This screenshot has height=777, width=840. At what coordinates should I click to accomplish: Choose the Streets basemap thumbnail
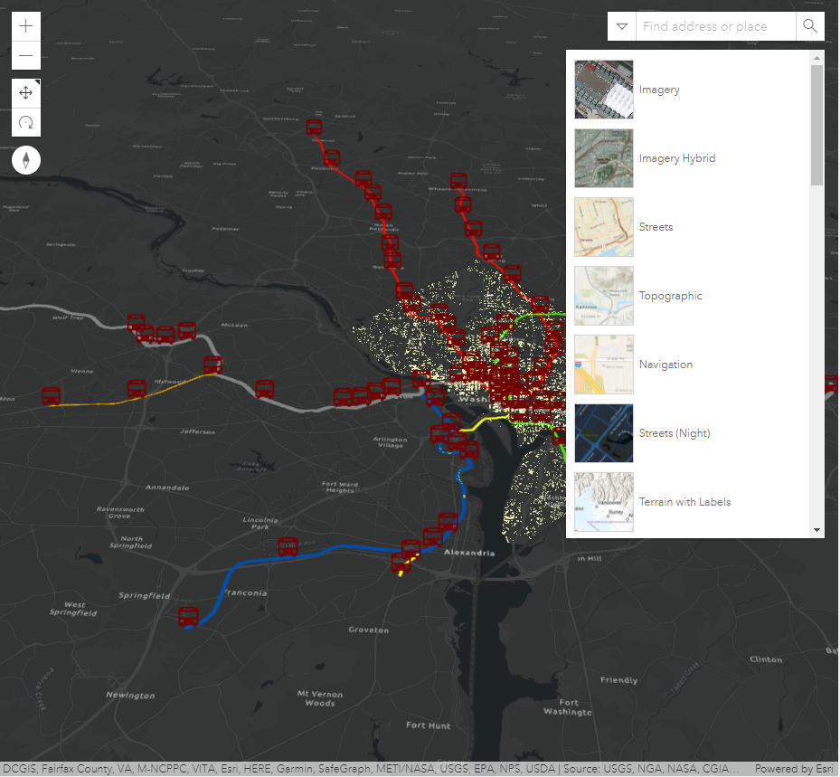pos(604,227)
